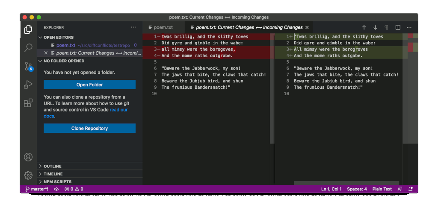Click the yellow minimize window button
This screenshot has height=219, width=438.
coord(32,17)
